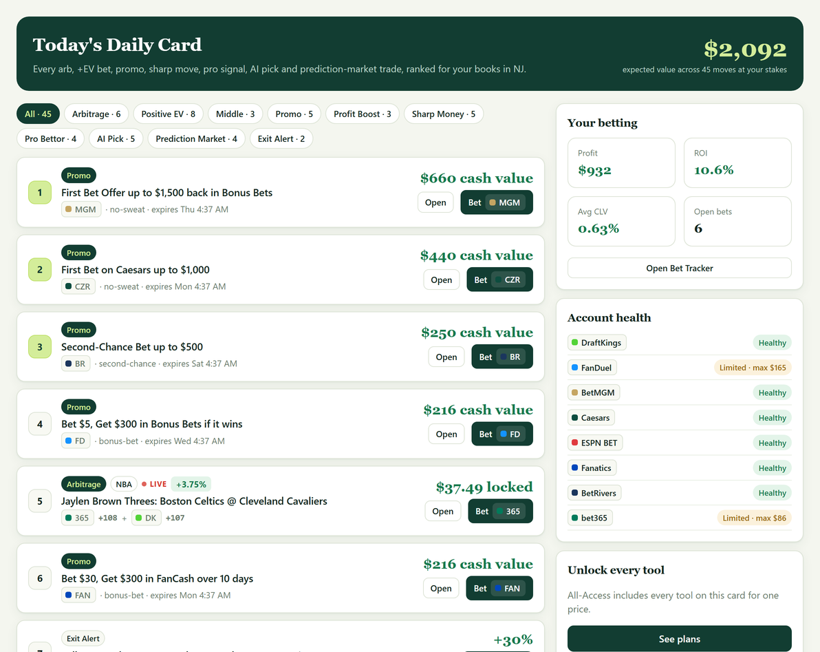Viewport: 820px width, 652px height.
Task: Click the CZR book chip in row 2
Action: pos(78,286)
